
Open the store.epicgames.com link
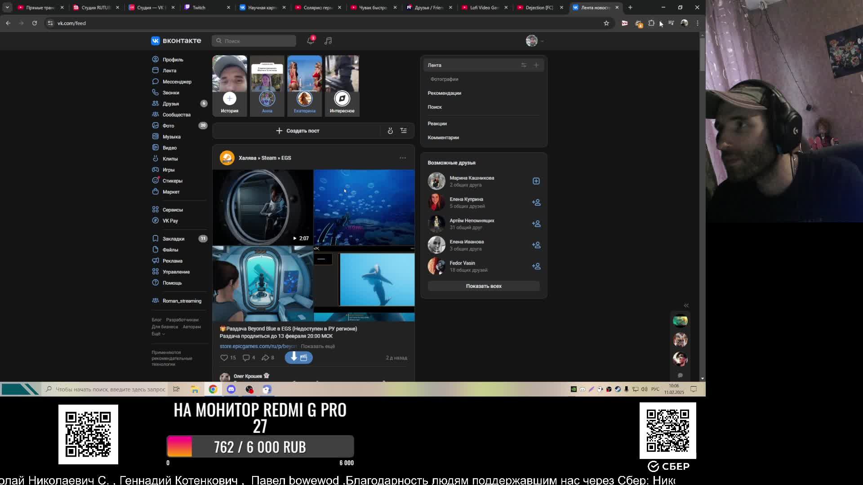[x=258, y=346]
